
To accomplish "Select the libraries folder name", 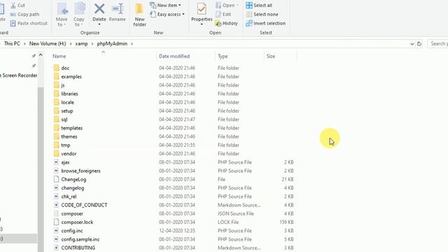I will 69,94.
